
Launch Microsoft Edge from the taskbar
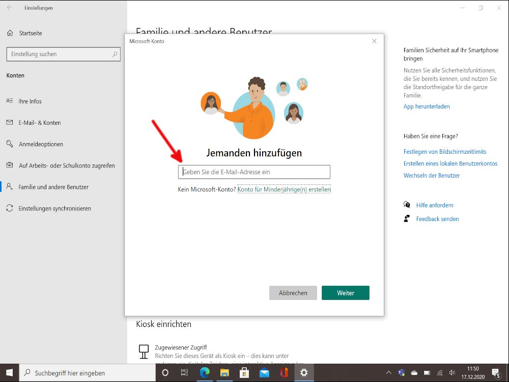pos(204,373)
